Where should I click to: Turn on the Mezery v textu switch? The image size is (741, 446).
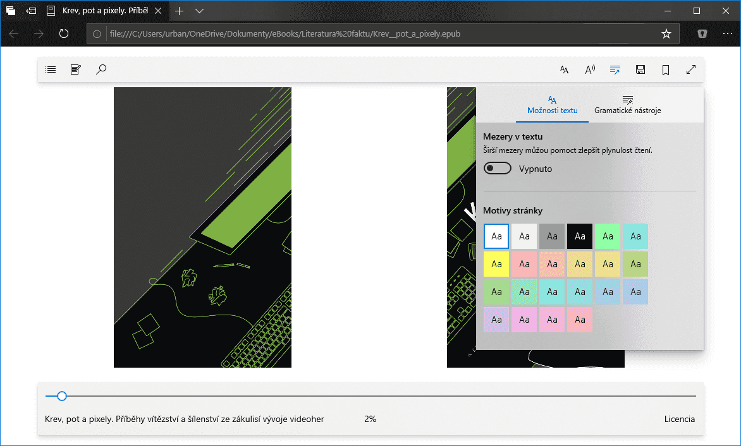point(497,169)
